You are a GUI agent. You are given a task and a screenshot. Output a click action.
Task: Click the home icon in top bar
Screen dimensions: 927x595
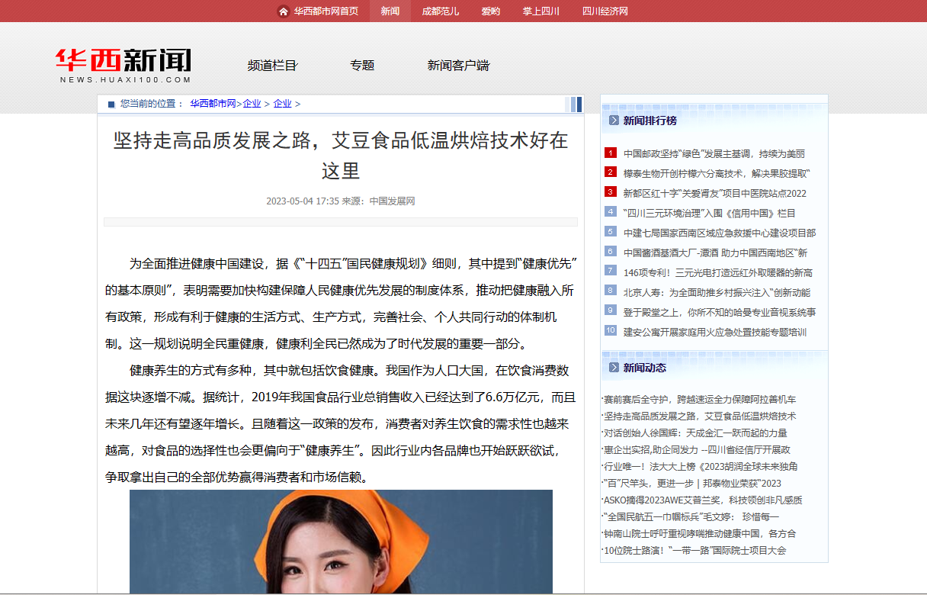point(284,11)
